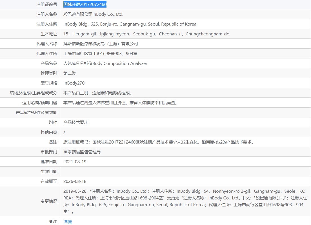Screen dimensions: 311x225
Task: Click production address 15, Heugam-gil text
Action: pyautogui.click(x=146, y=34)
